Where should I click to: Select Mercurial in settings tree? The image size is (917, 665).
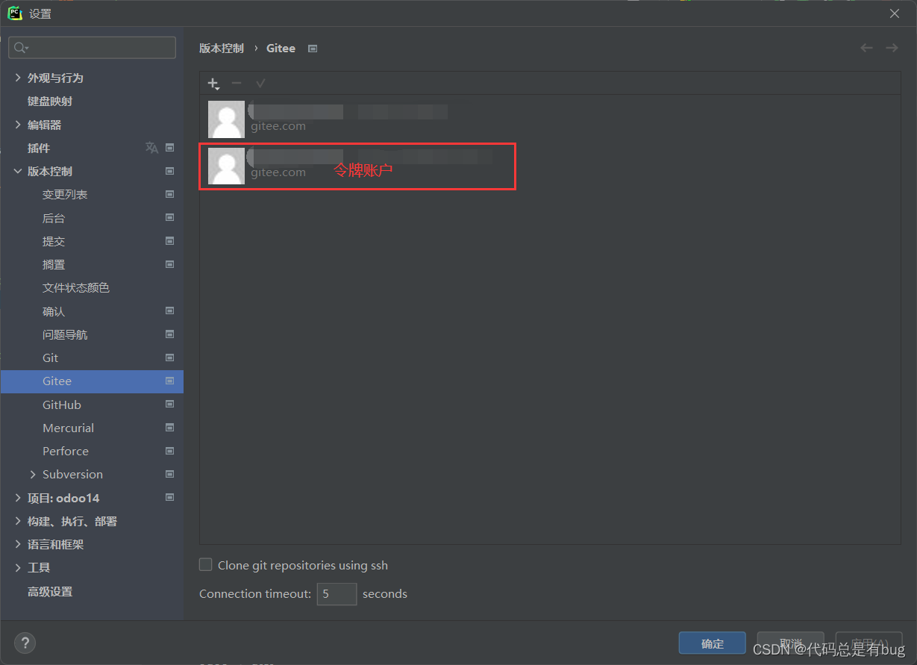tap(69, 428)
